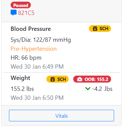This screenshot has height=128, width=123.
Task: Click Wed 30 Jan 6:50 PM timestamp
Action: pyautogui.click(x=37, y=98)
